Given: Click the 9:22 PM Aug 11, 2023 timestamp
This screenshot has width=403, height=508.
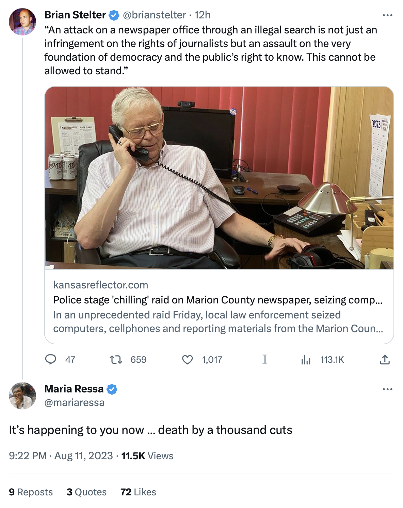Looking at the screenshot, I should point(61,456).
